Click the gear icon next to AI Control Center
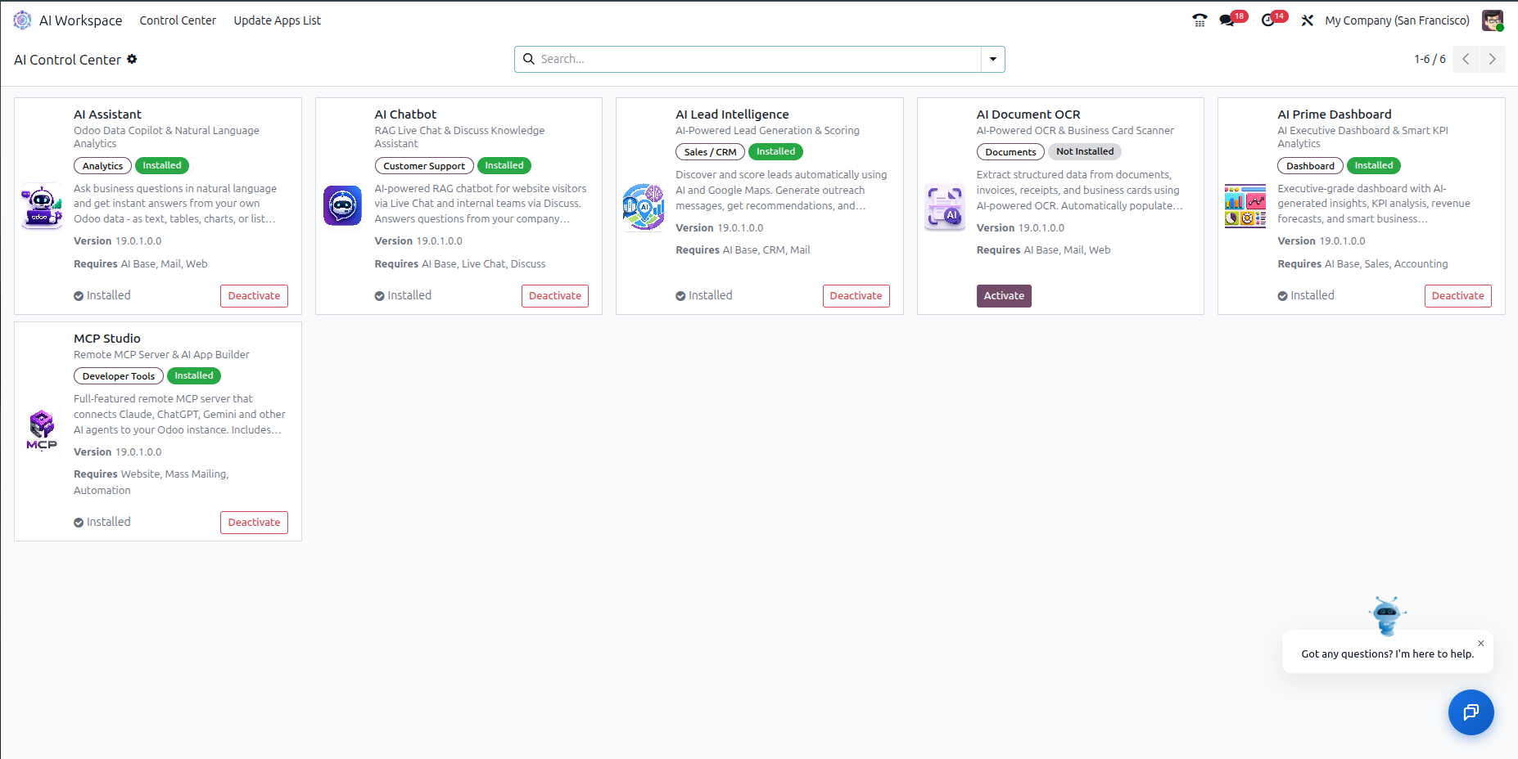The height and width of the screenshot is (759, 1518). pyautogui.click(x=132, y=59)
